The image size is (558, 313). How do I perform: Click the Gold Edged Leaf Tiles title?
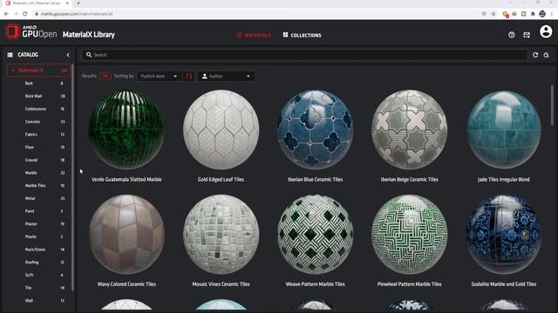click(221, 179)
